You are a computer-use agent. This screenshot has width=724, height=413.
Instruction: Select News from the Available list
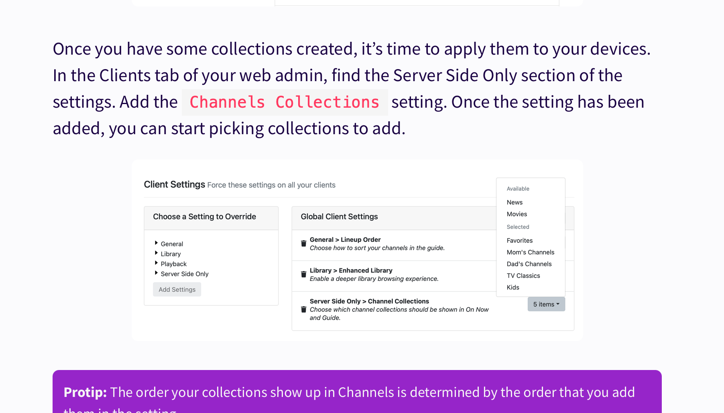pos(515,202)
